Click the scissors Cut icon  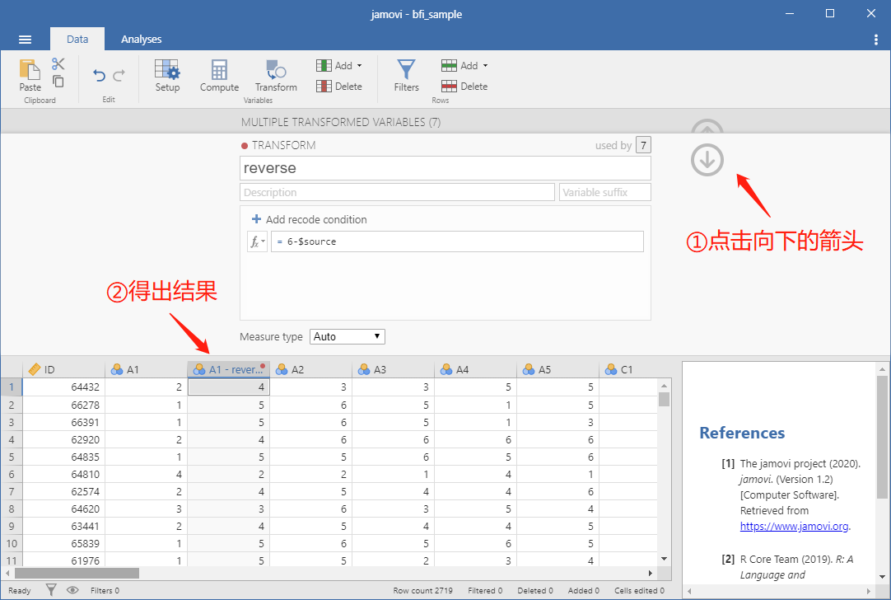tap(58, 63)
